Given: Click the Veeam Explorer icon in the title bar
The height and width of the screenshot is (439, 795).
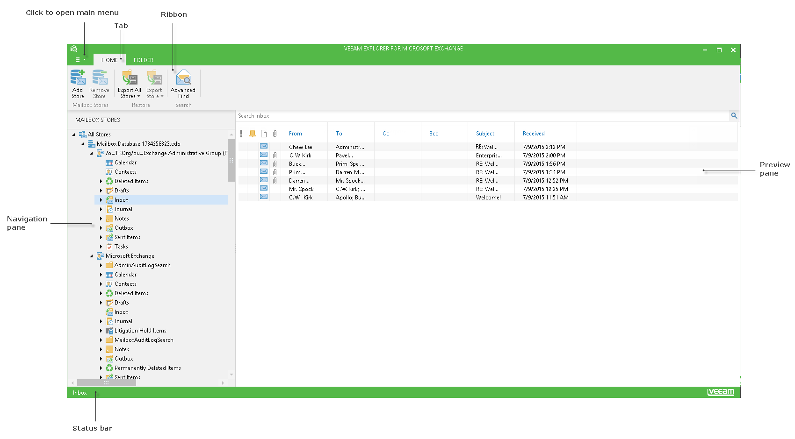Looking at the screenshot, I should pos(74,49).
